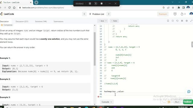Viewport: 193px width, 108px height.
Task: Click taskbar clock showing 10:39 AM
Action: (x=183, y=107)
